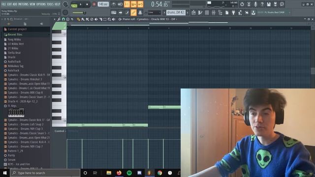The height and width of the screenshot is (177, 315).
Task: Click the piano roll playback speaker icon
Action: click(114, 19)
